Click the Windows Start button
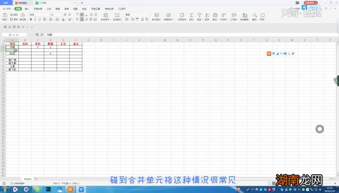The height and width of the screenshot is (193, 339). tap(4, 190)
